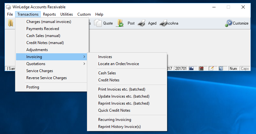Open the Utilities menu
Screen dimensions: 256x134
click(x=66, y=14)
